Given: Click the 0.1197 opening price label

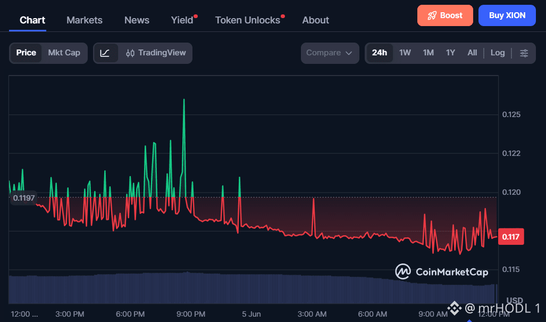Looking at the screenshot, I should (24, 198).
